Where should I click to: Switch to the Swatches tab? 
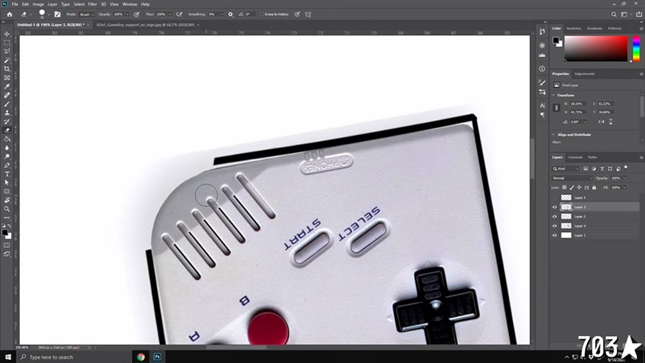(573, 28)
